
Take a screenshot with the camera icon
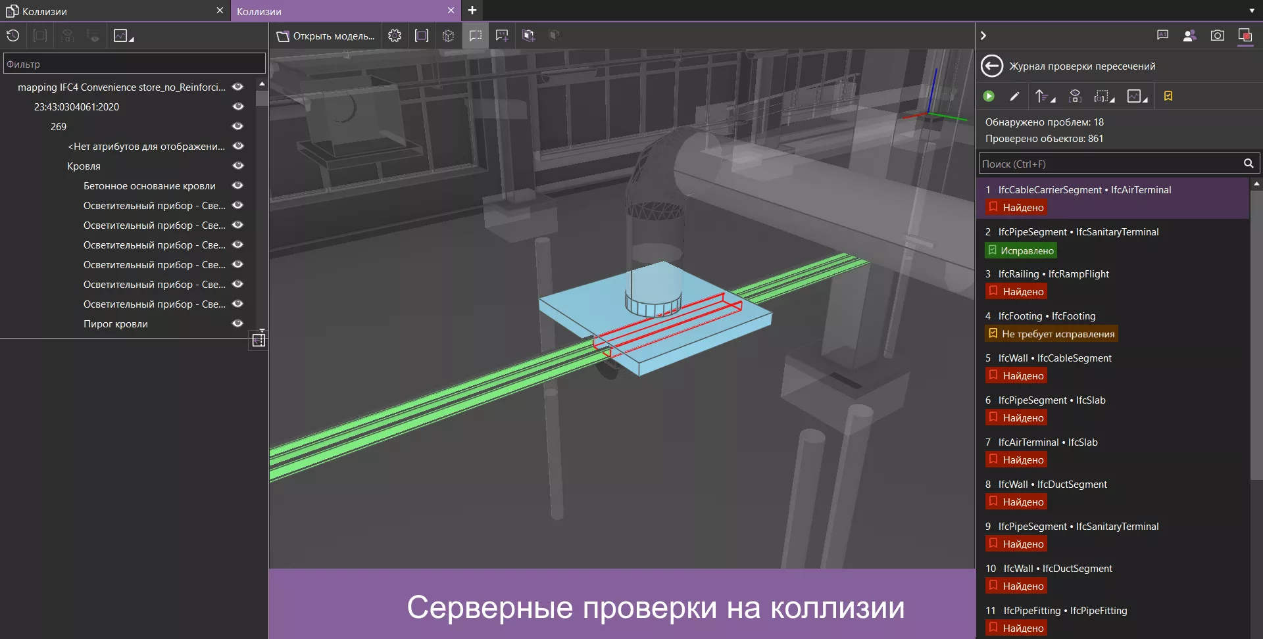pyautogui.click(x=1218, y=35)
